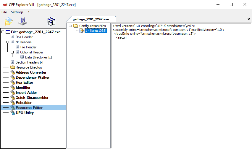Open the Settings menu

pos(17,12)
